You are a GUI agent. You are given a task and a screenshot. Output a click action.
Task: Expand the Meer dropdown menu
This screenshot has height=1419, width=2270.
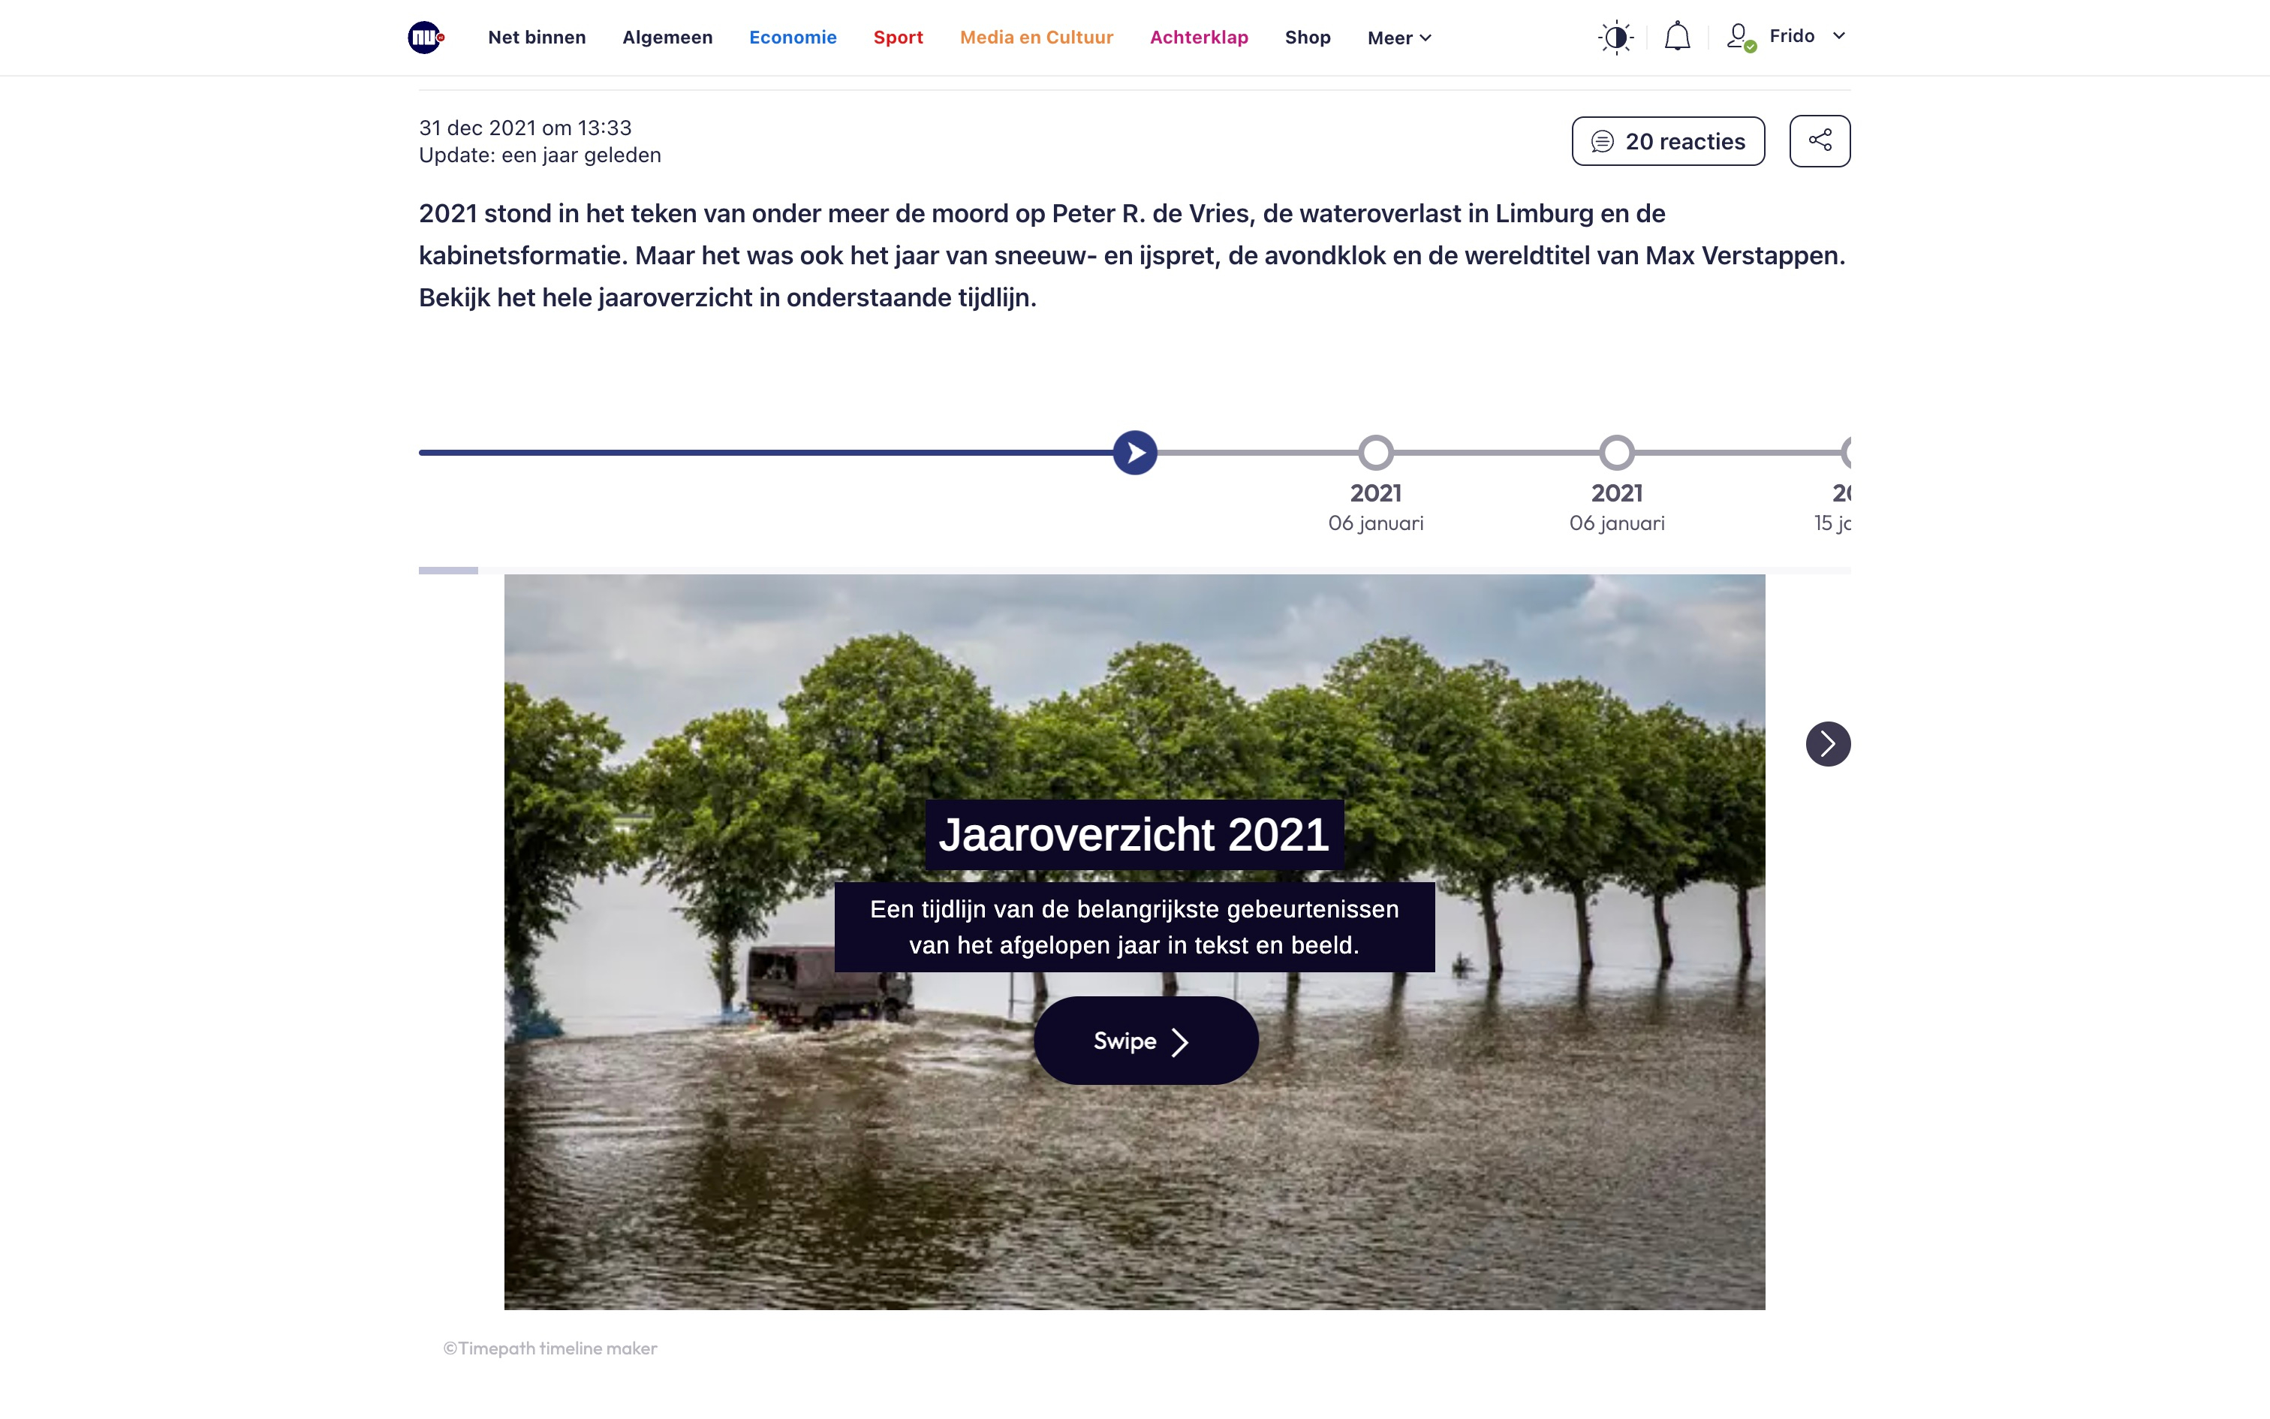(1398, 38)
